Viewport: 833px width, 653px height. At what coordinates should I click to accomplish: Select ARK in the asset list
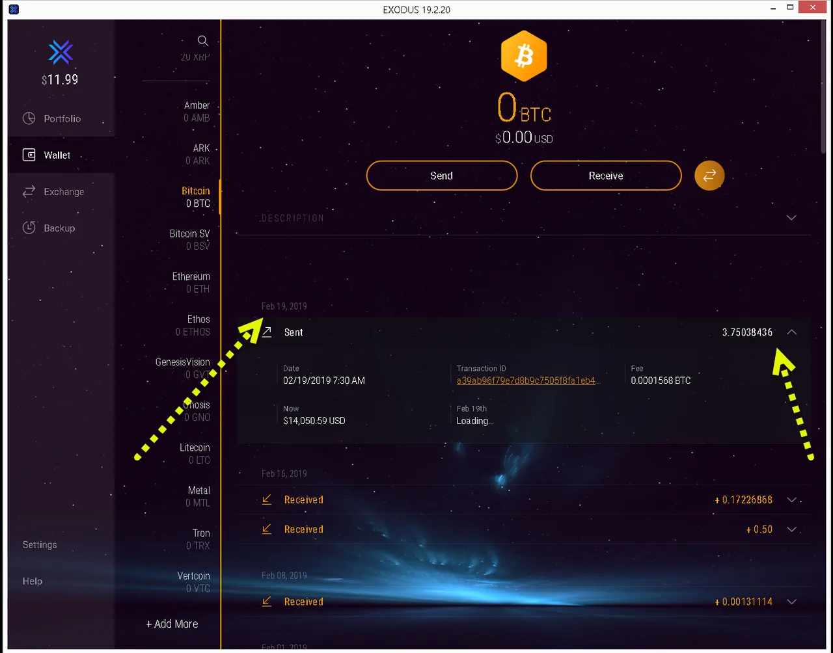point(200,154)
